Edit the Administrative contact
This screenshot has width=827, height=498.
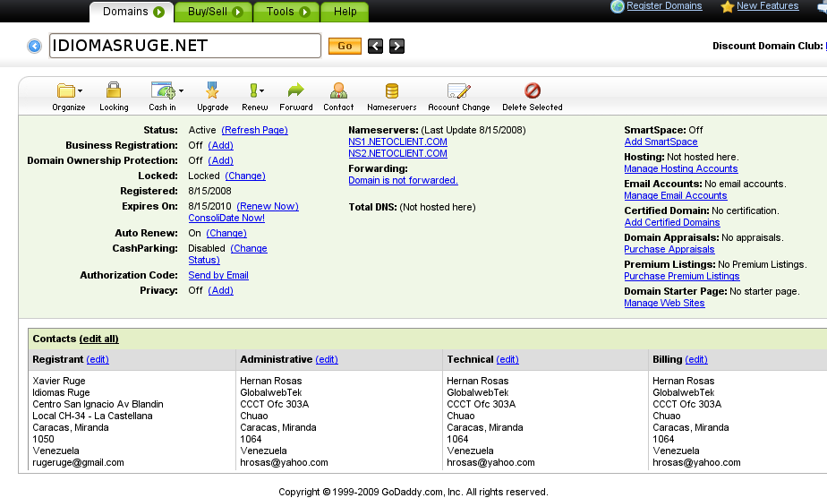327,359
